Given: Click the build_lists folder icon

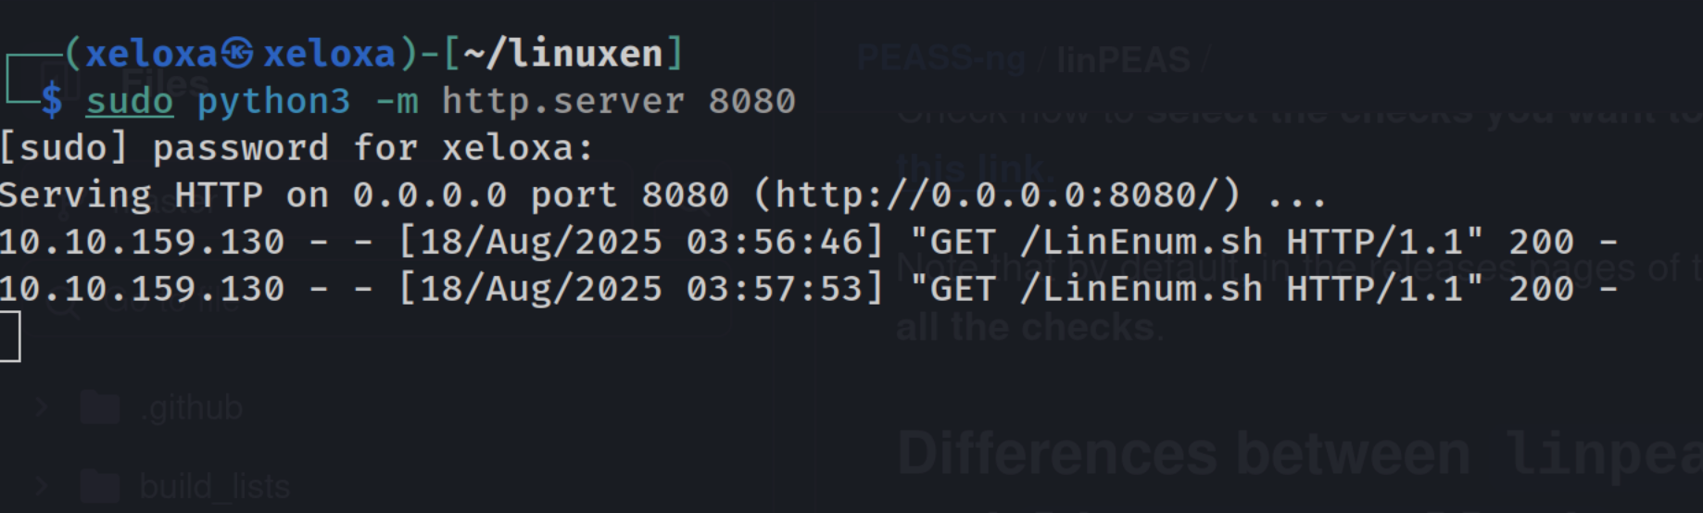Looking at the screenshot, I should click(x=100, y=485).
